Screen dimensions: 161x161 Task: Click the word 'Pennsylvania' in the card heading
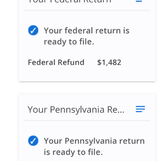(x=77, y=110)
